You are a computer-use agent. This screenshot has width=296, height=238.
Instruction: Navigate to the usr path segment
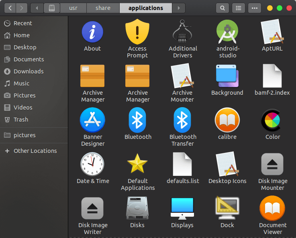73,8
